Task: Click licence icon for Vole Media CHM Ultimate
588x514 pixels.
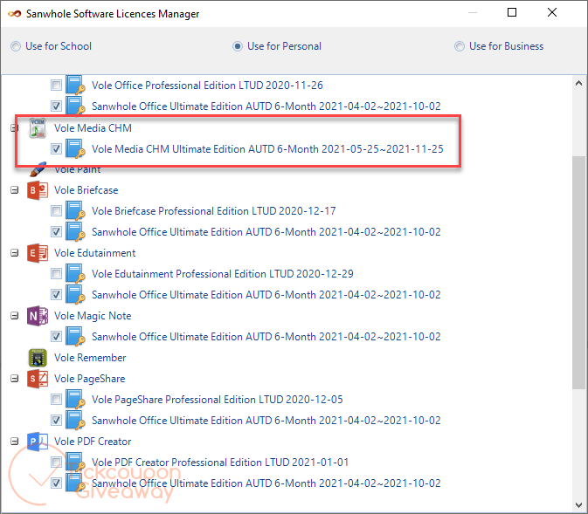Action: coord(75,149)
